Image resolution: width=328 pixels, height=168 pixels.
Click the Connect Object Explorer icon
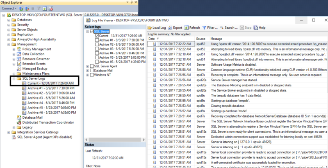point(21,9)
